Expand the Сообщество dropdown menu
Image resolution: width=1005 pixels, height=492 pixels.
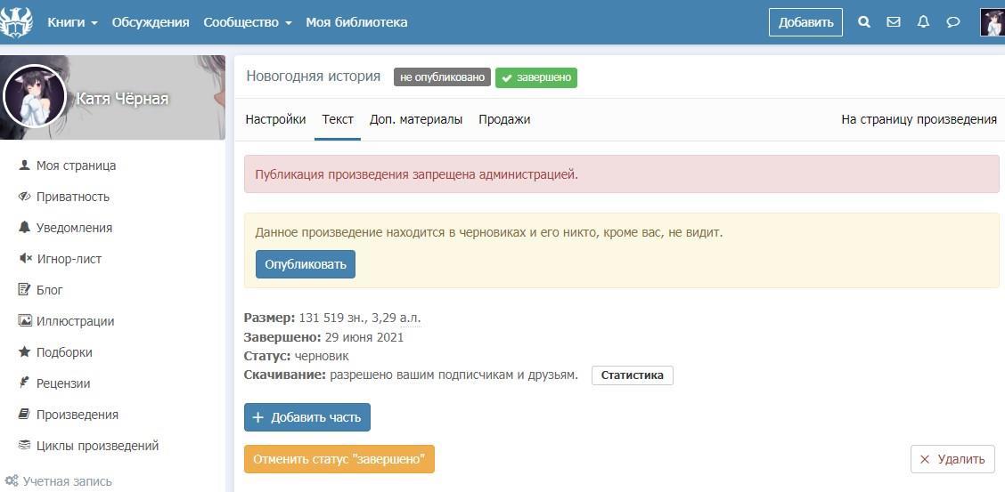pyautogui.click(x=247, y=22)
